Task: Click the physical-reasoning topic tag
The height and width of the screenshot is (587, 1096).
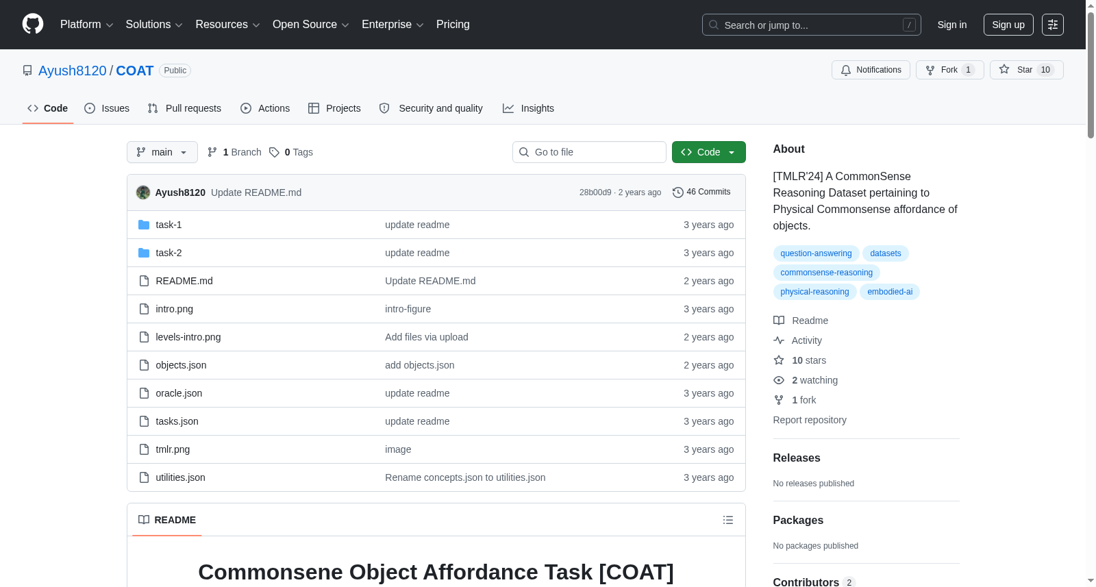Action: pos(814,292)
